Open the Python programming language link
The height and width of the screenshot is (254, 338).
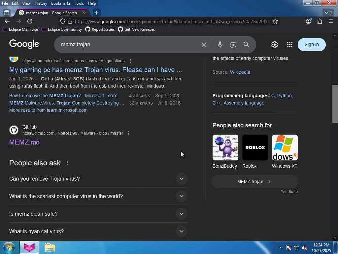pos(284,96)
